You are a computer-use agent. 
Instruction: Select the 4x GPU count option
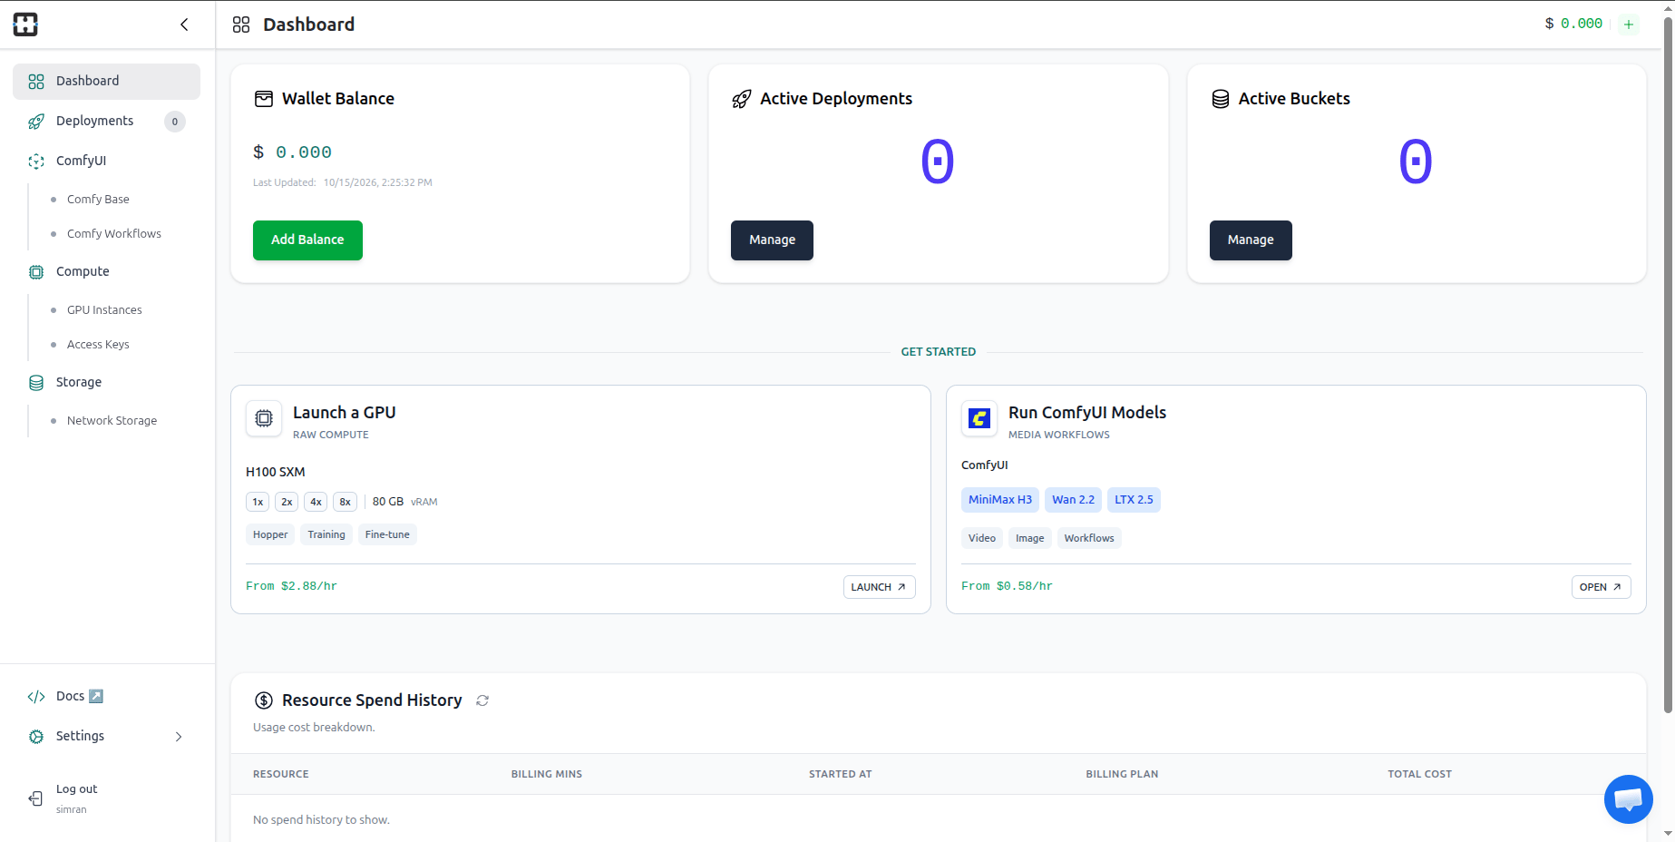tap(316, 502)
